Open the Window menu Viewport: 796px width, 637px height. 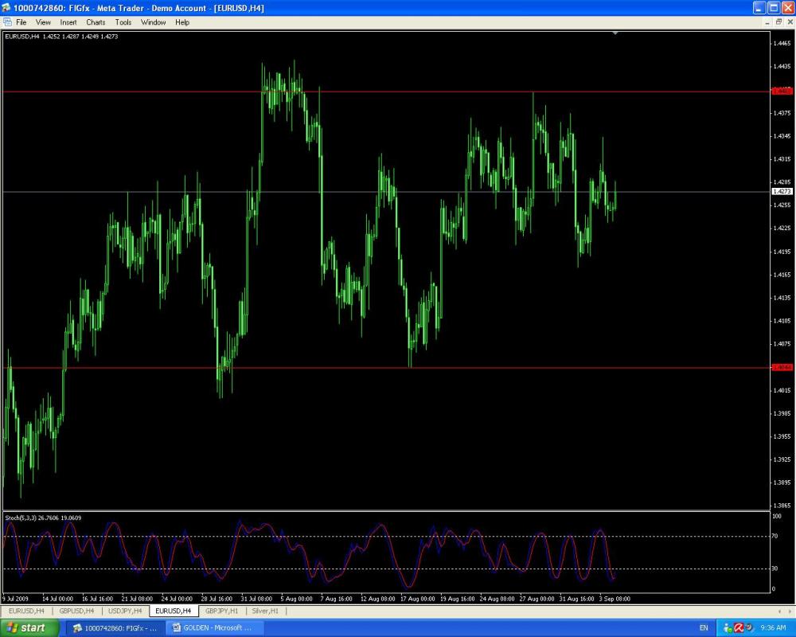click(154, 22)
